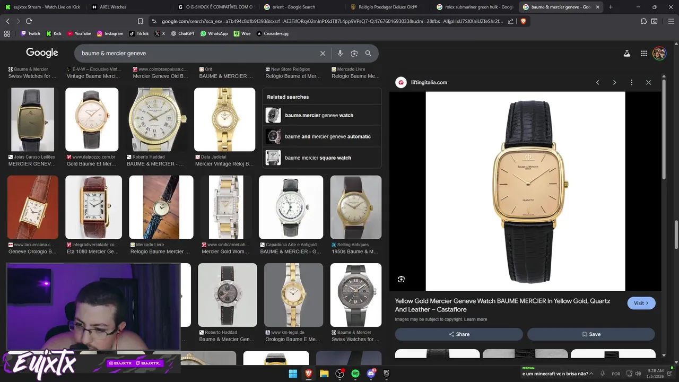The height and width of the screenshot is (382, 679).
Task: Visit the source page button
Action: (641, 303)
